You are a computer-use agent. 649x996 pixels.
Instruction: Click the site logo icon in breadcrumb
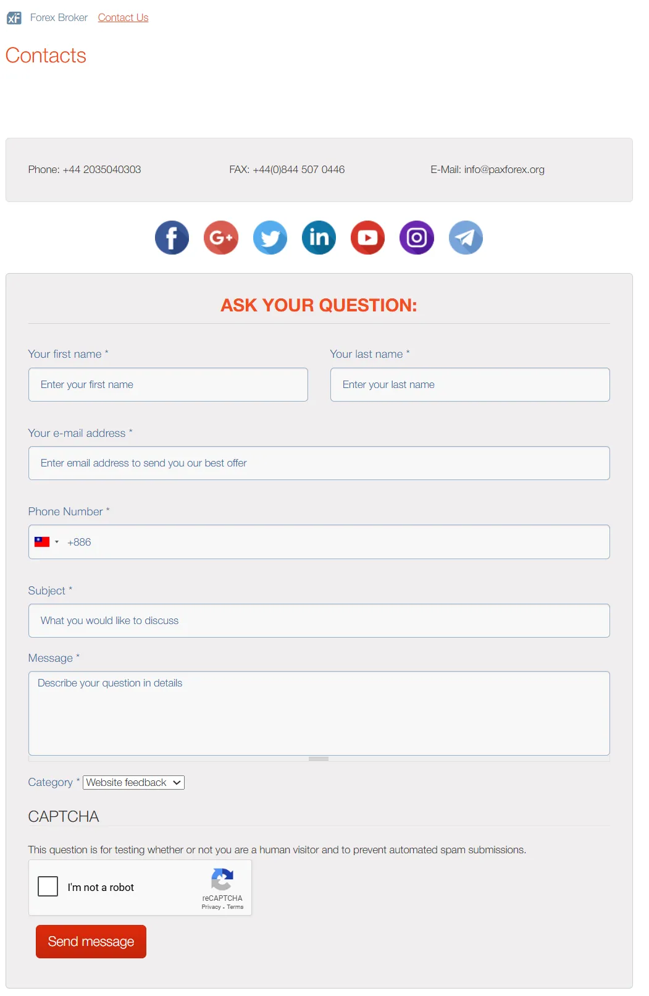tap(14, 18)
